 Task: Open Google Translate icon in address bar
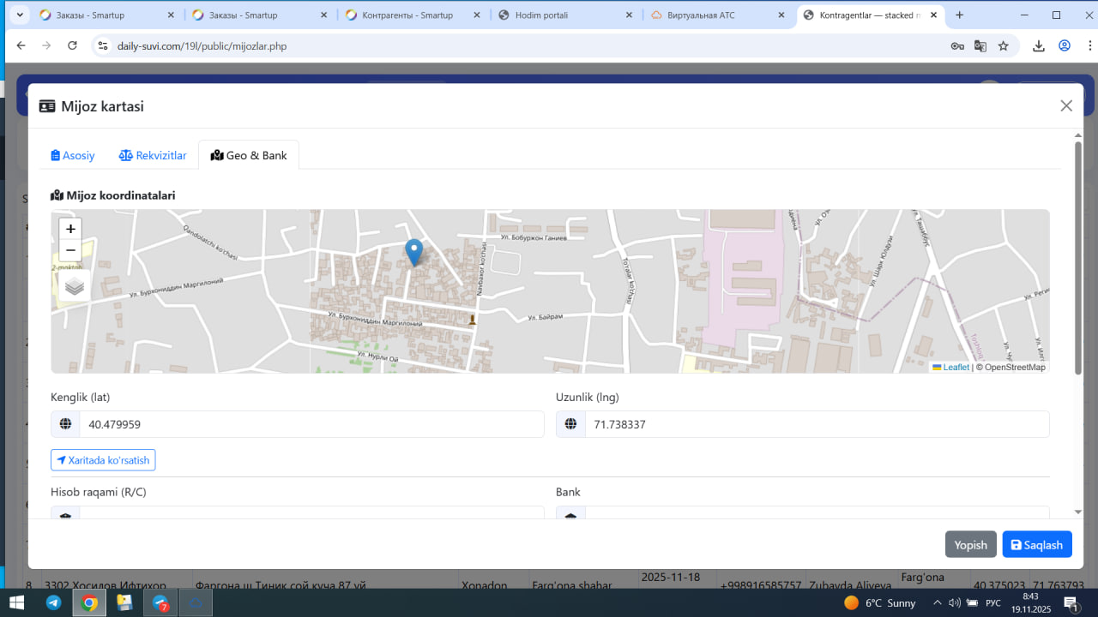[x=980, y=46]
